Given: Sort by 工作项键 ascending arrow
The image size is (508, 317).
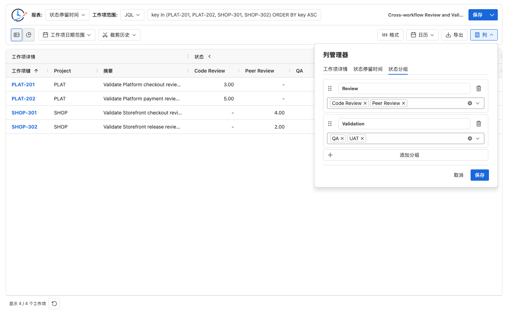Looking at the screenshot, I should (36, 71).
